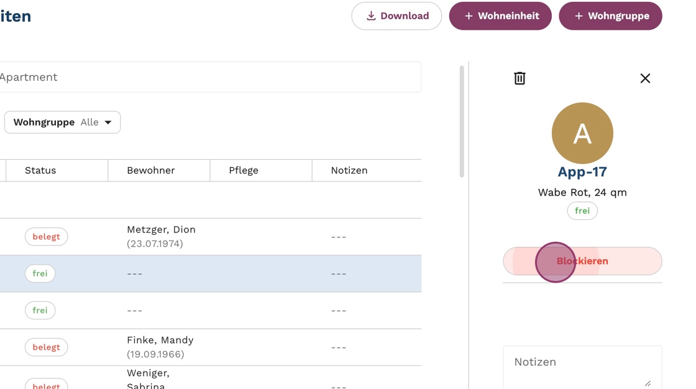Viewport: 696px width, 389px height.
Task: Select the Metzger, Dion row
Action: pos(161,236)
